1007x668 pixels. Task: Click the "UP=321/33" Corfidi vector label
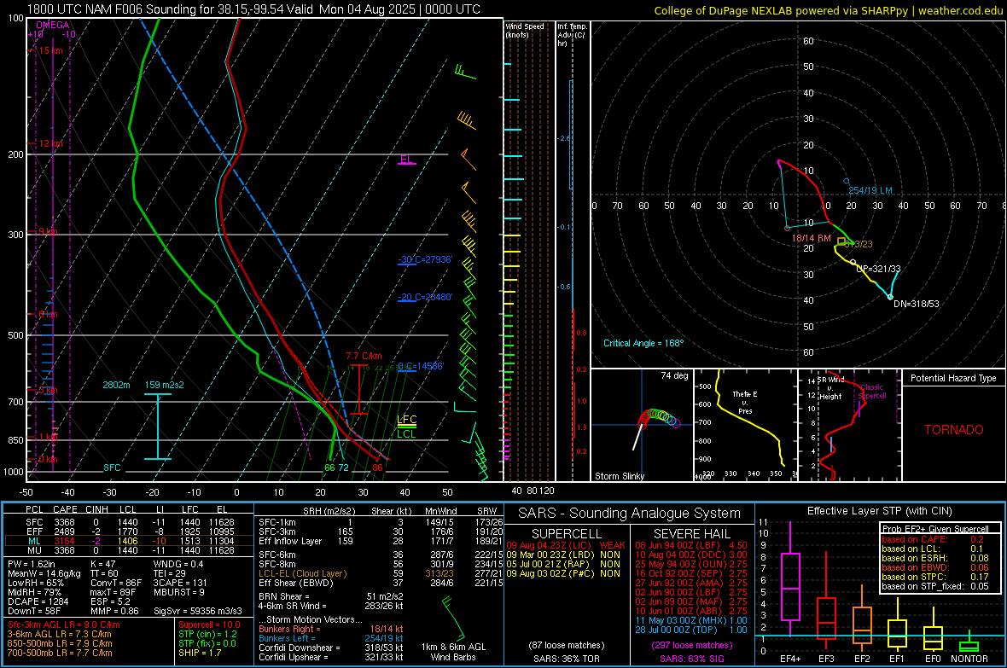878,269
